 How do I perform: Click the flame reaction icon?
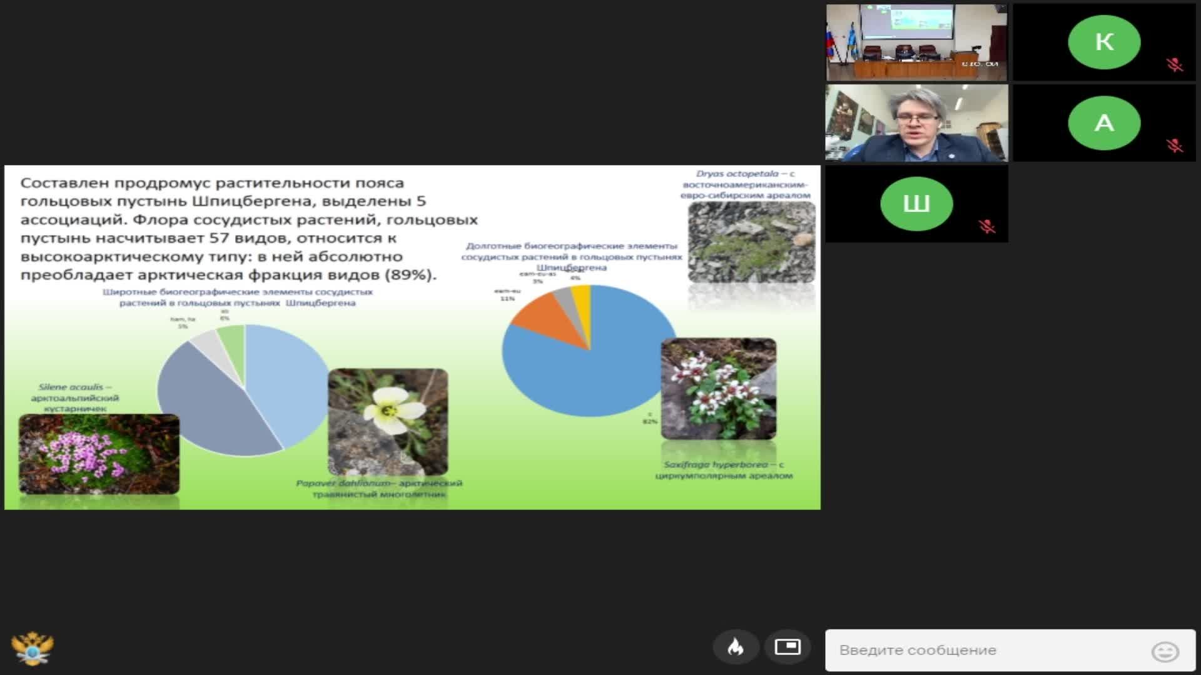(736, 647)
